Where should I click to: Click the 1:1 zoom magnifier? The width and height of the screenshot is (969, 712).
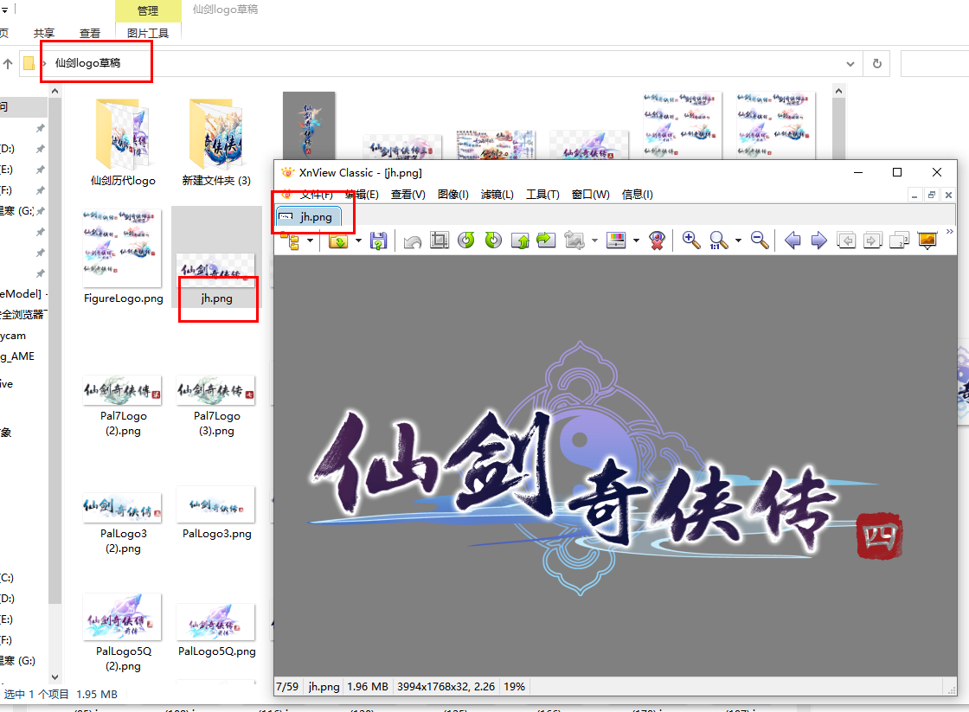718,241
